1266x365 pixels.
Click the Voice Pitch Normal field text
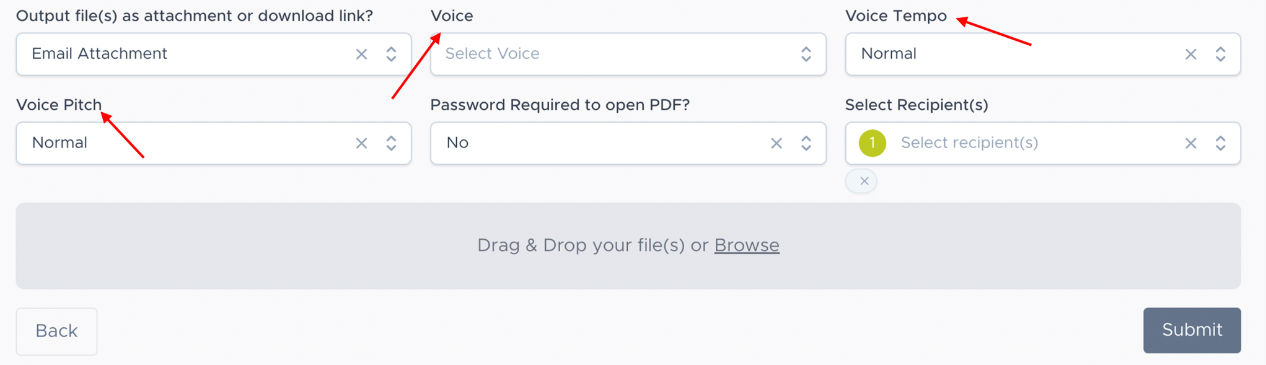click(59, 143)
